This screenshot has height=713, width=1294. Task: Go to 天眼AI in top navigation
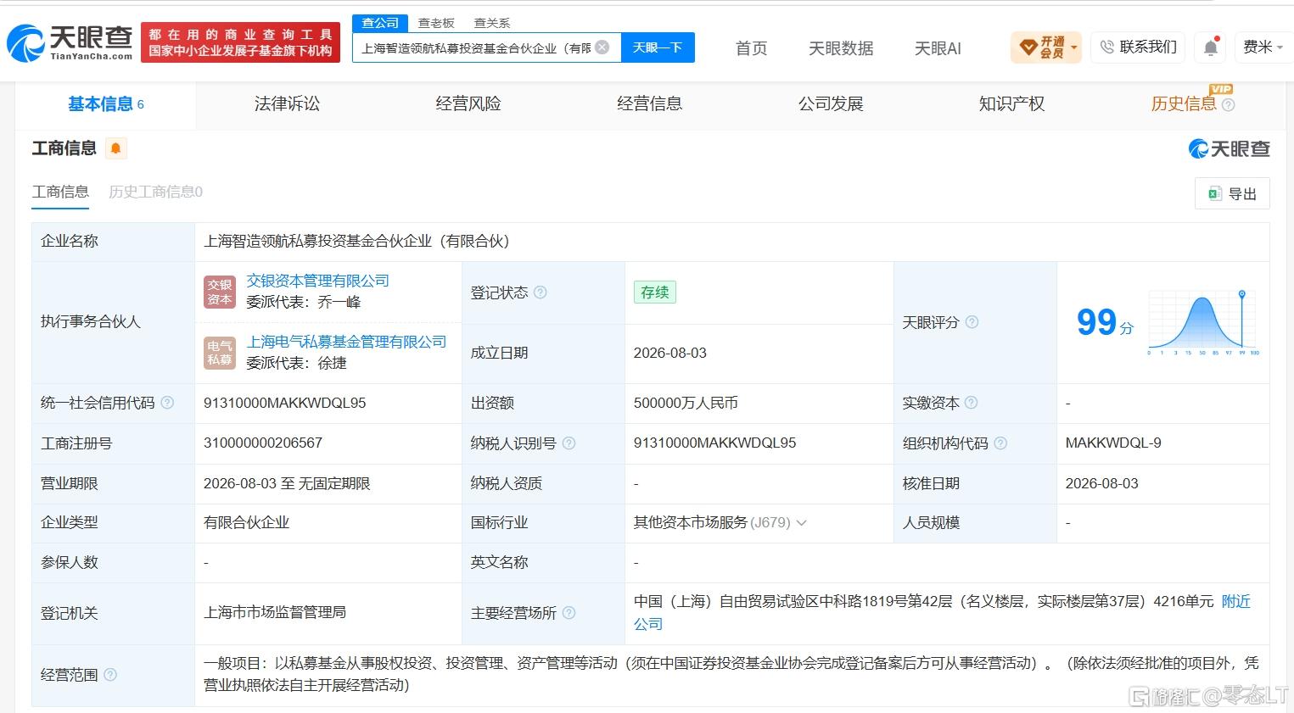coord(938,48)
